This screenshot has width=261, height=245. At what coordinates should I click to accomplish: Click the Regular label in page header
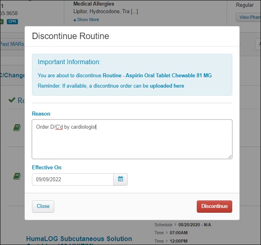point(245,5)
